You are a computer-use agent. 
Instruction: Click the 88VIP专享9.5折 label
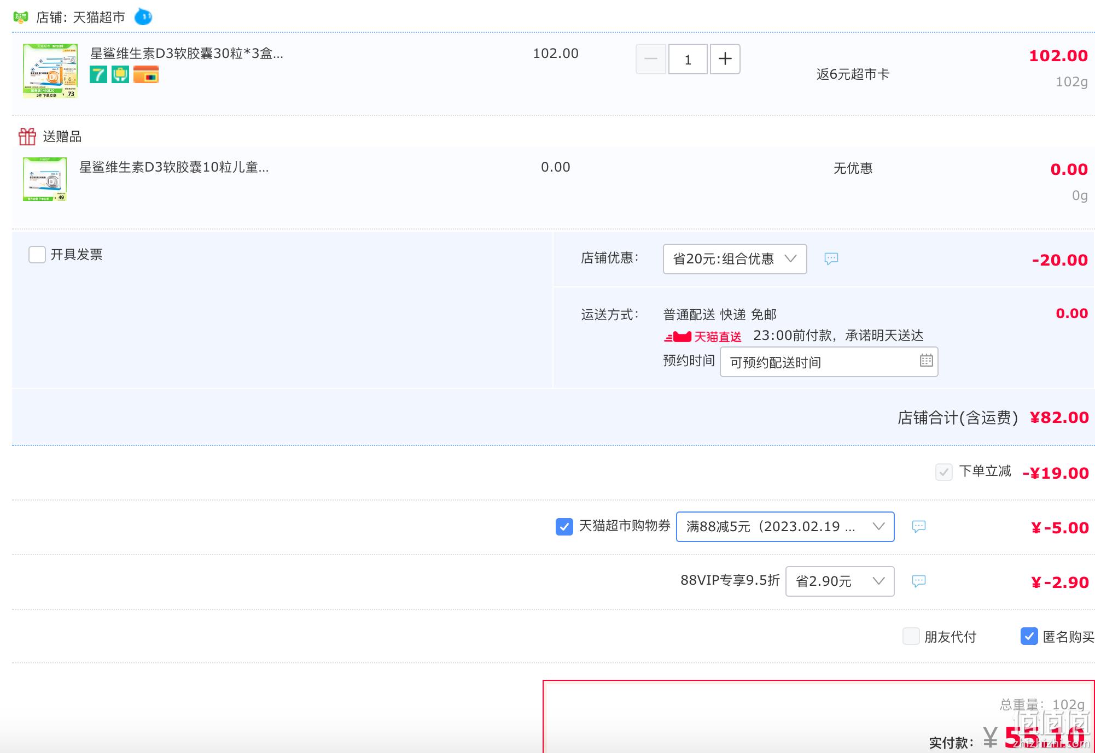pos(730,580)
